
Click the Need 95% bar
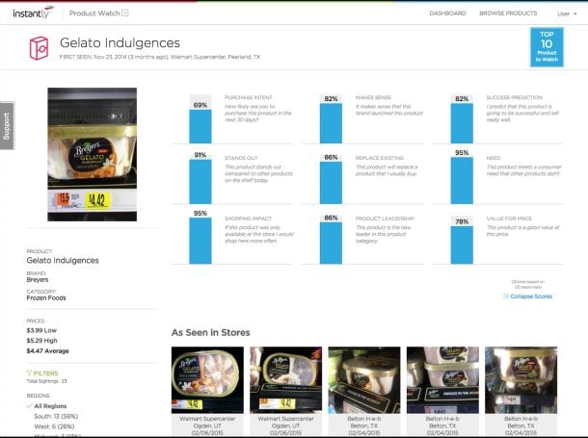tap(462, 180)
